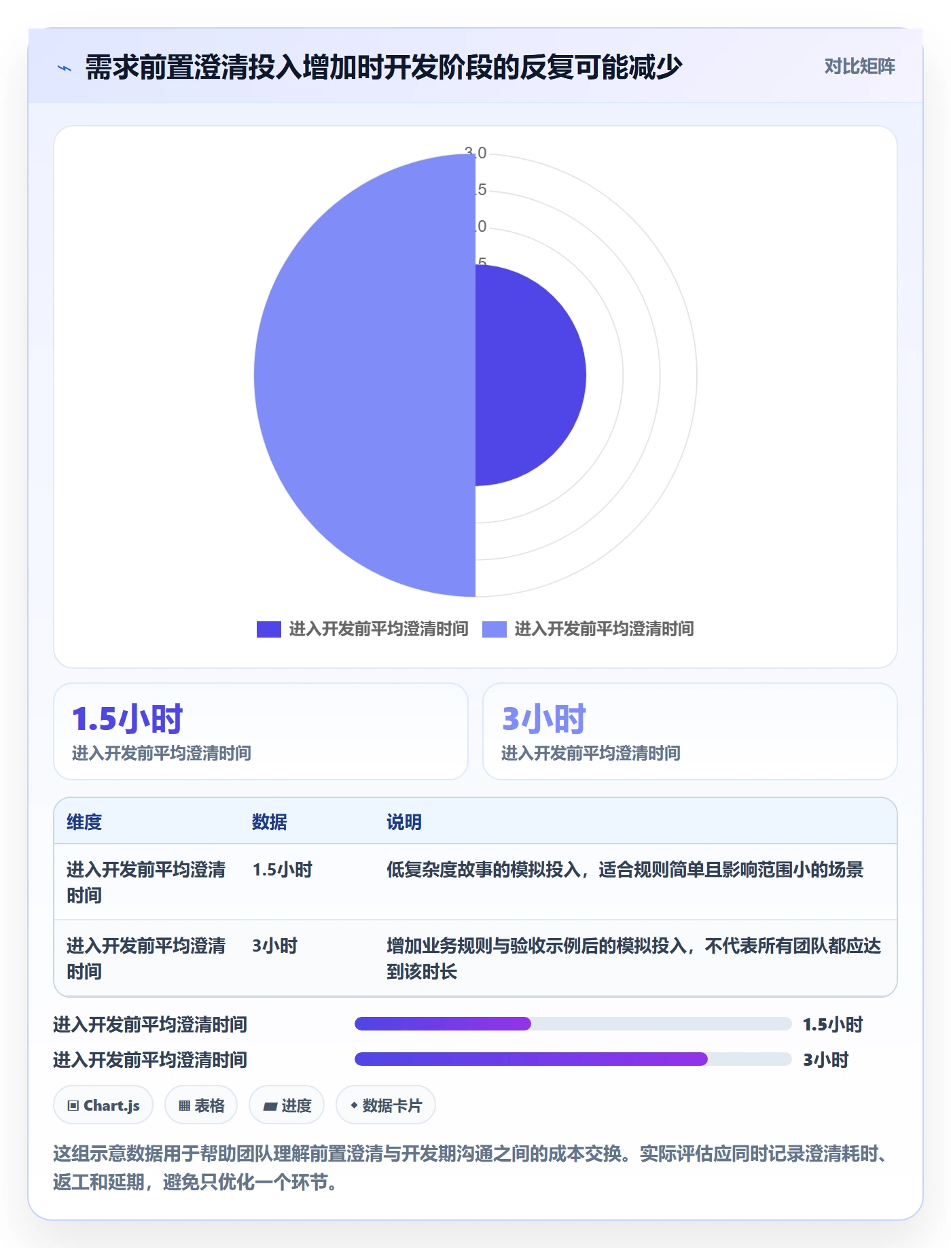Viewport: 951px width, 1248px height.
Task: Click the 数据卡片 tag chip
Action: click(x=386, y=1105)
